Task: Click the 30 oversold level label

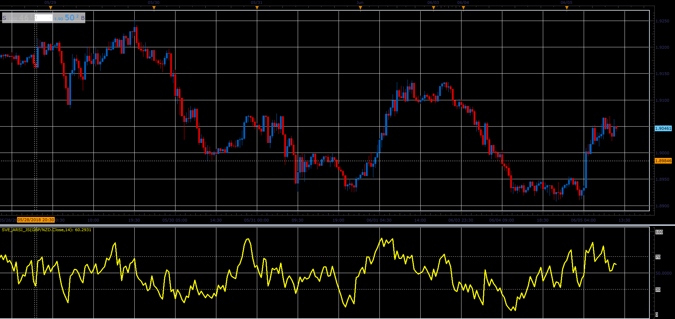Action: point(658,289)
